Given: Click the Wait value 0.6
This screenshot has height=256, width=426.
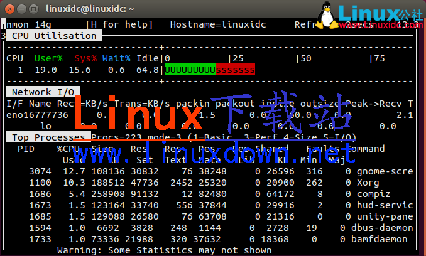Looking at the screenshot, I should click(x=116, y=70).
